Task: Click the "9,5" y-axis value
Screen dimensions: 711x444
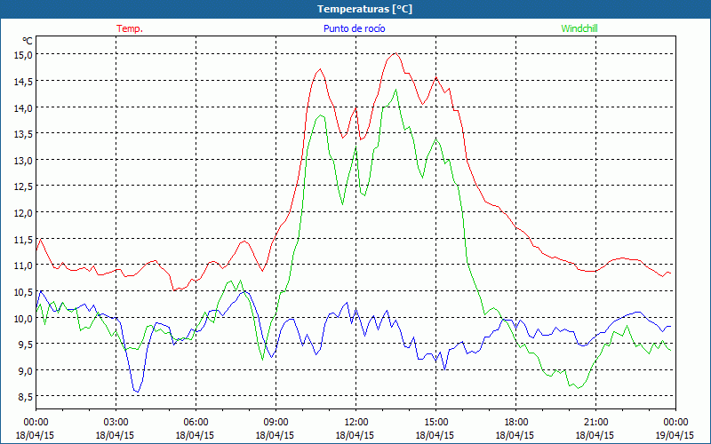Action: (x=26, y=345)
